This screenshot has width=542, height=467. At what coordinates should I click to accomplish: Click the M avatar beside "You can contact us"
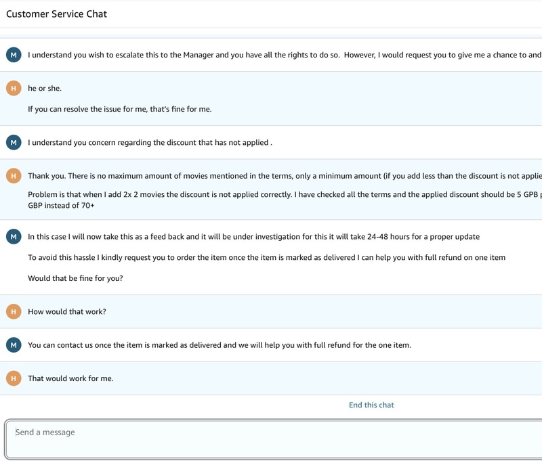14,345
